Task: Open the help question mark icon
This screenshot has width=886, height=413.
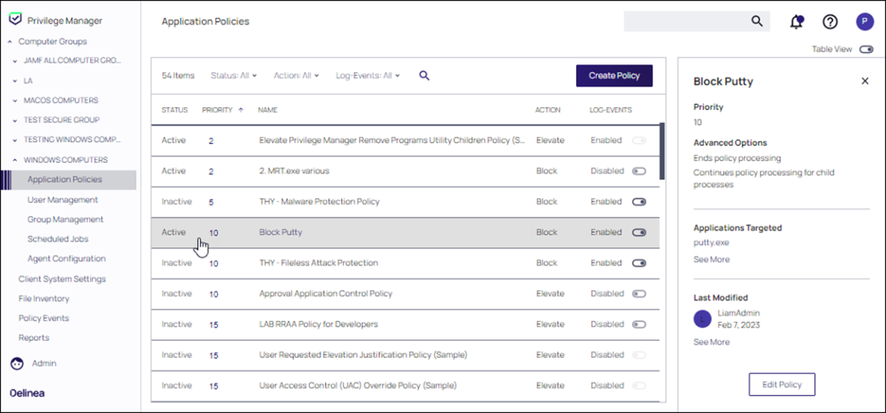Action: (x=830, y=22)
